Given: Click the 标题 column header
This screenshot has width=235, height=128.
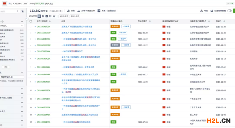Looking at the screenshot, I should (x=63, y=21).
